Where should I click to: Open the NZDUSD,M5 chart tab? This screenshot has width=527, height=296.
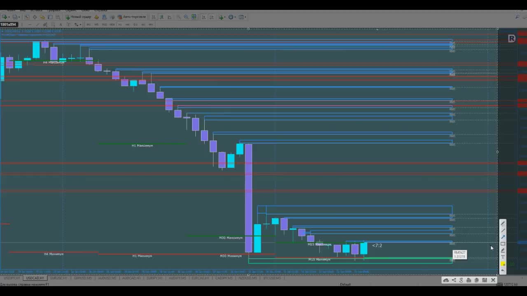click(x=247, y=278)
